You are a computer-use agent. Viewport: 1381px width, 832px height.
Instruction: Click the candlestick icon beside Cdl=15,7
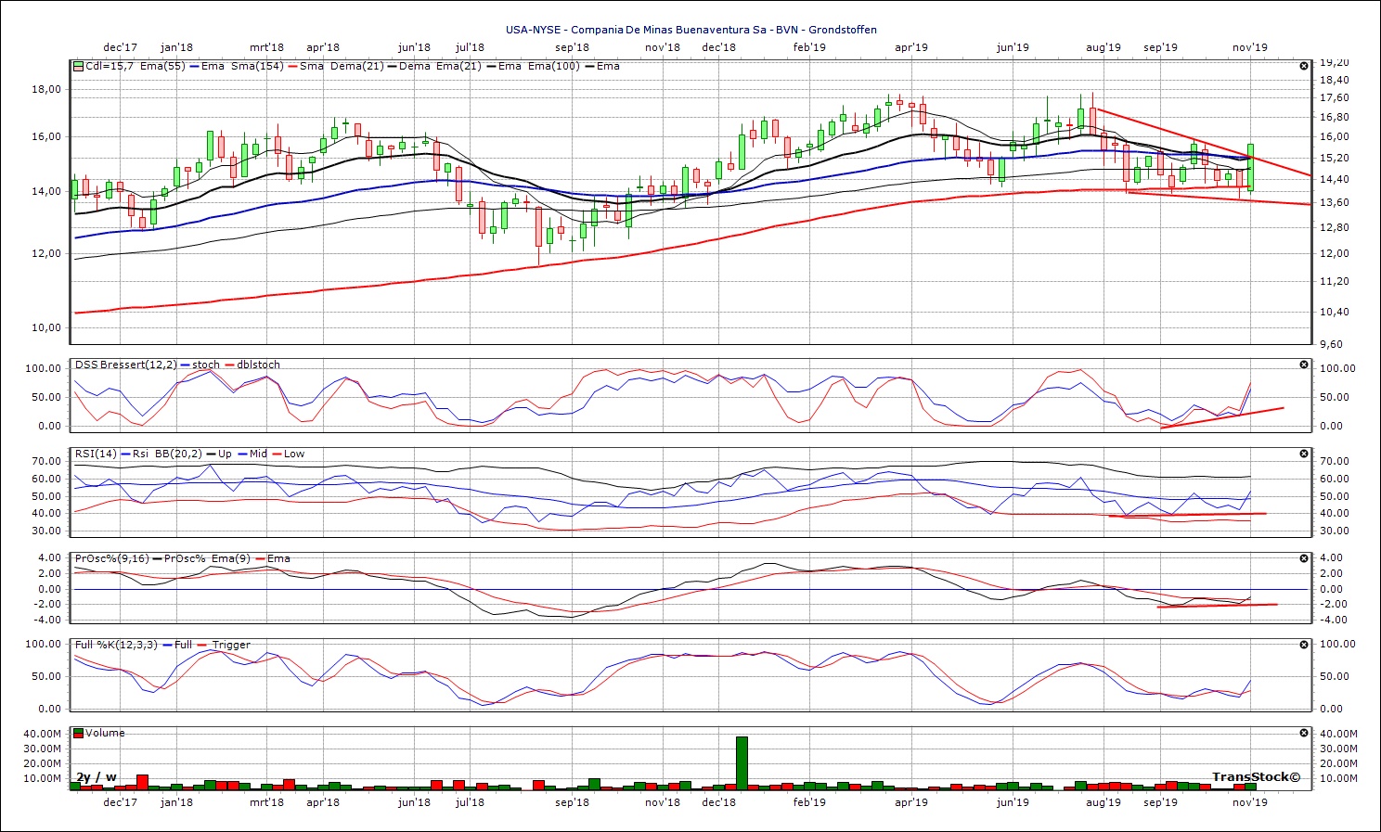click(79, 66)
